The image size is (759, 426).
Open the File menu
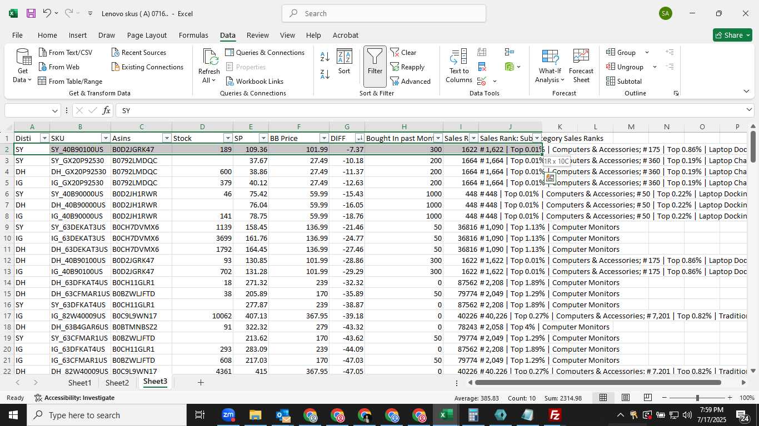(x=17, y=35)
